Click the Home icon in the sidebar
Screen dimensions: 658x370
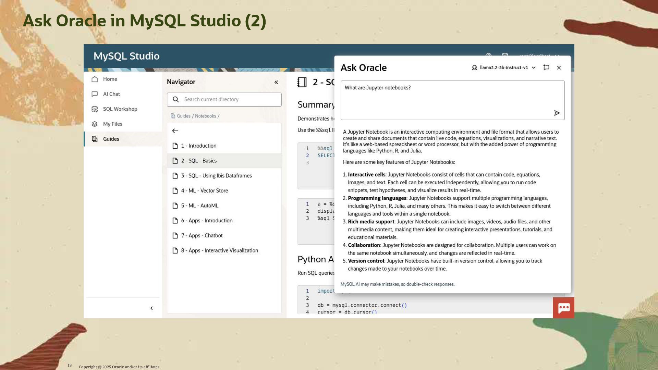point(95,79)
